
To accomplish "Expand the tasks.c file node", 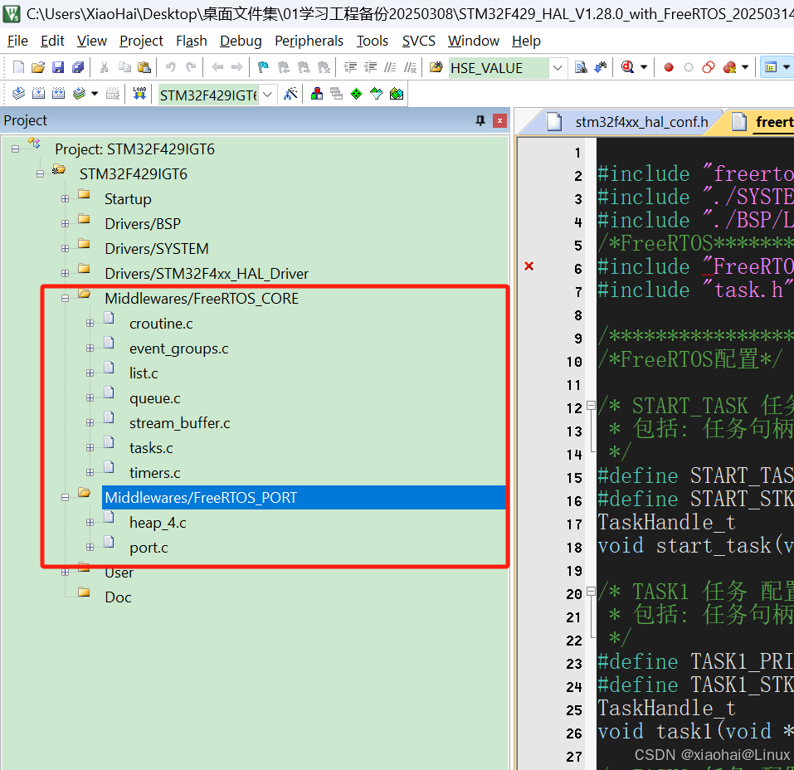I will pyautogui.click(x=90, y=448).
